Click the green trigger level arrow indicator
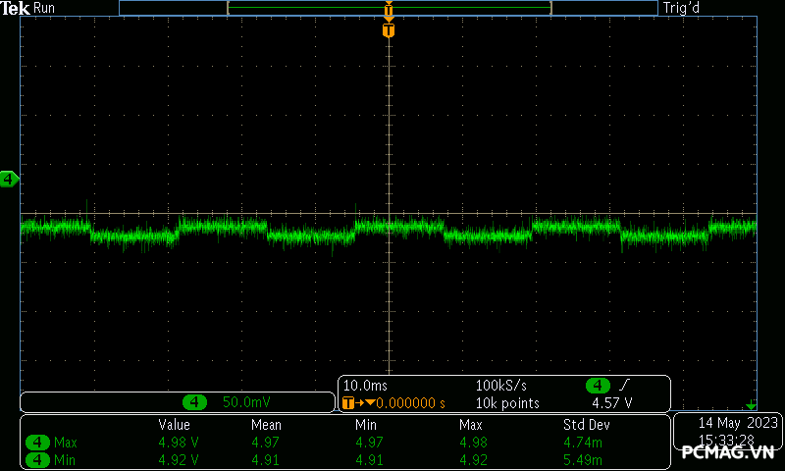 coord(752,405)
